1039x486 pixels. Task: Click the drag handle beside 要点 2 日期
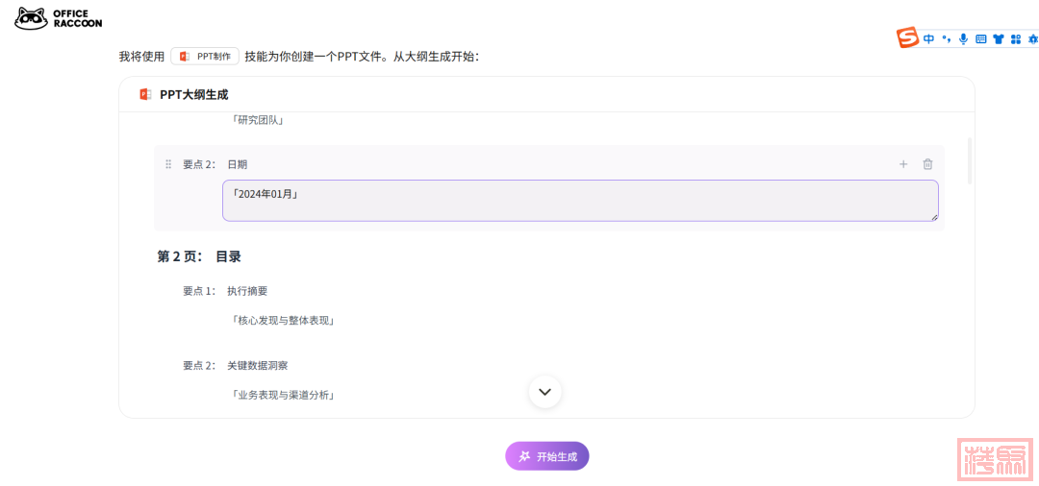click(168, 164)
